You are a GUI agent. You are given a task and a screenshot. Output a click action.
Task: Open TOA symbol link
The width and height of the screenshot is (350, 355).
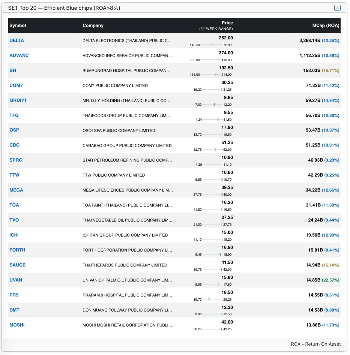click(14, 205)
